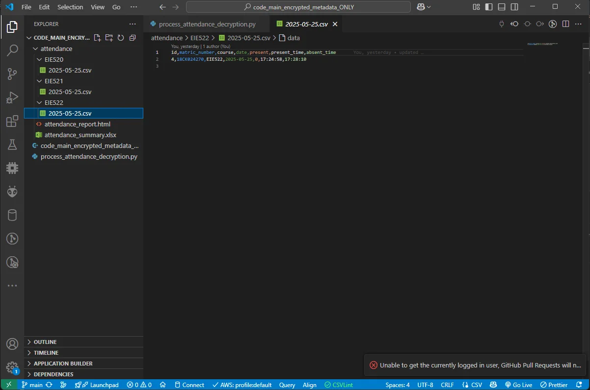The image size is (590, 390).
Task: Open the Testing flask icon view
Action: click(x=12, y=145)
